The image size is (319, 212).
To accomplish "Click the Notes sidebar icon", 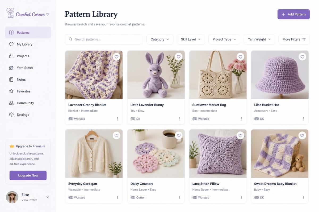I will click(x=11, y=79).
